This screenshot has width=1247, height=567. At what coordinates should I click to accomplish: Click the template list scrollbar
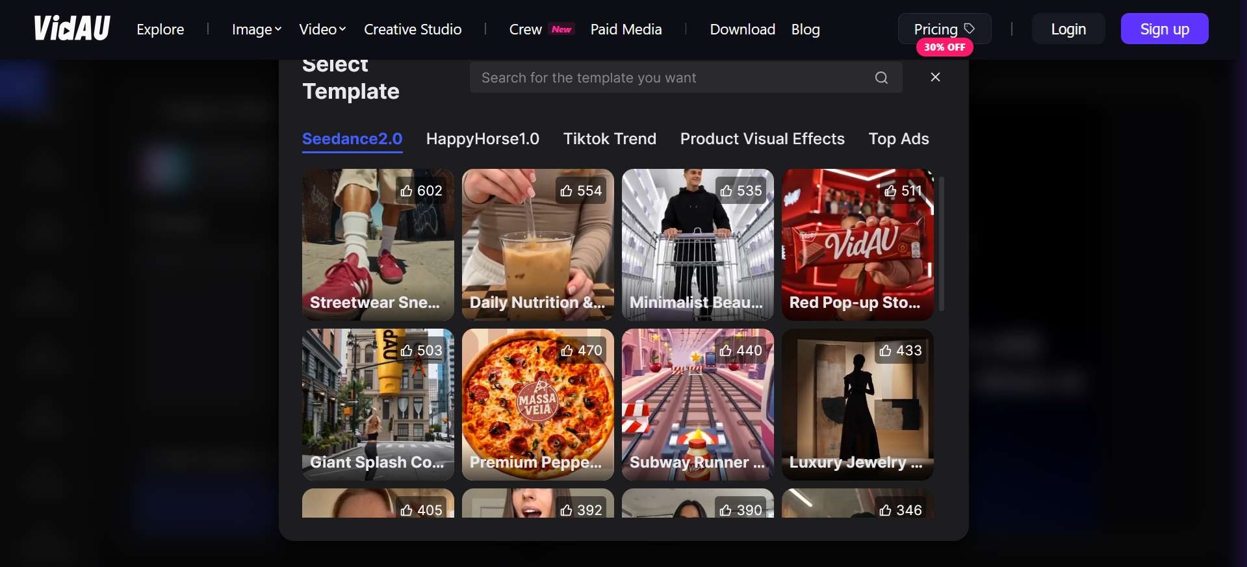click(941, 244)
